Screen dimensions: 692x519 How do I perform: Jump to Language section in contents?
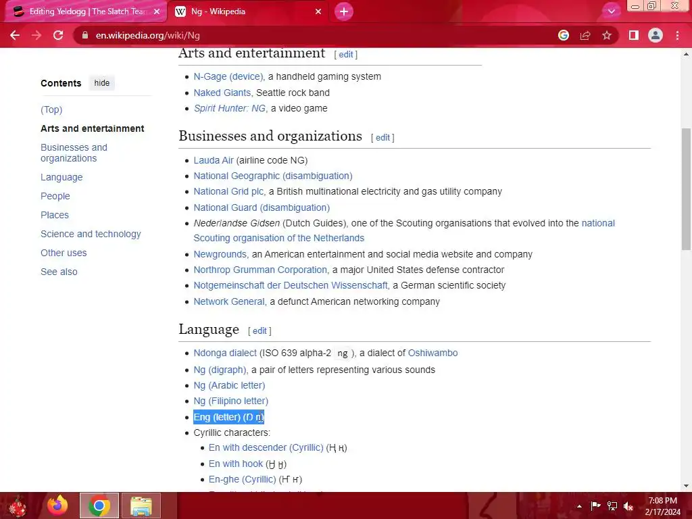click(61, 177)
